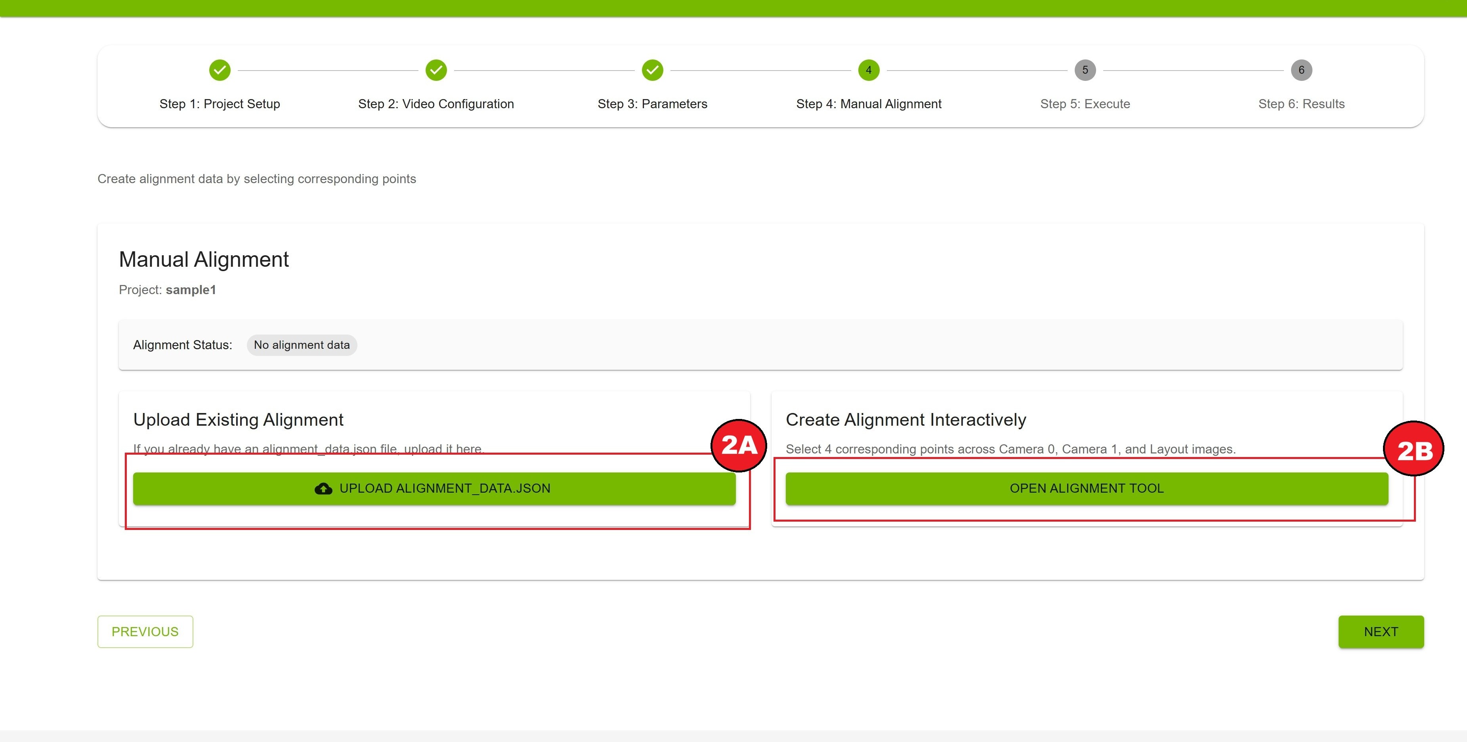Click 'If you already have an alignment_data.json' text
This screenshot has height=742, width=1467.
point(309,449)
